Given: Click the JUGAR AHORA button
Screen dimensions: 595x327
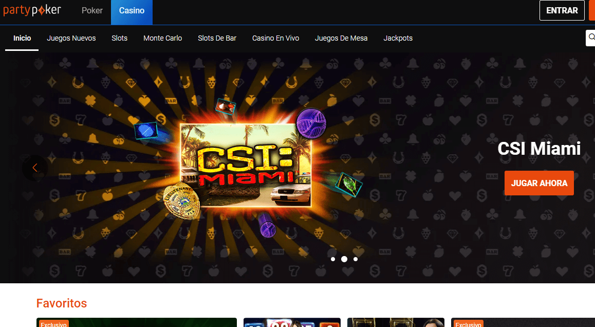Looking at the screenshot, I should tap(539, 183).
